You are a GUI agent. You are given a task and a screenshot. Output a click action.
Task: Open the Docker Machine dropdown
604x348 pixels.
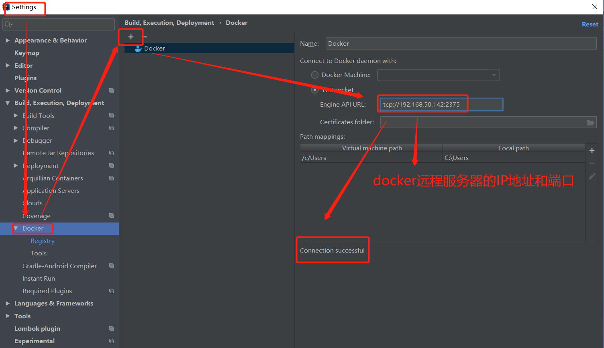(x=494, y=75)
